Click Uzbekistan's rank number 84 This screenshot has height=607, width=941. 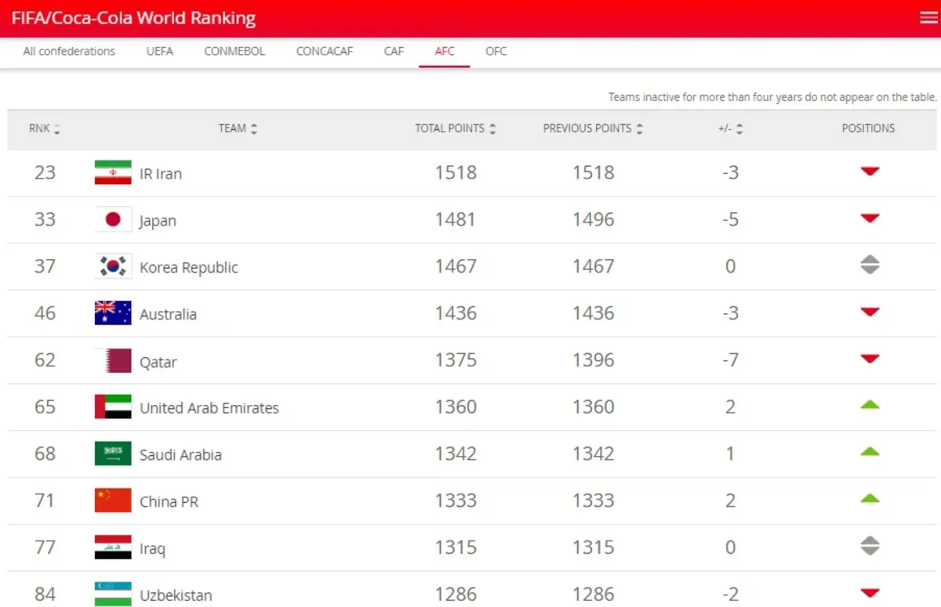pos(45,594)
